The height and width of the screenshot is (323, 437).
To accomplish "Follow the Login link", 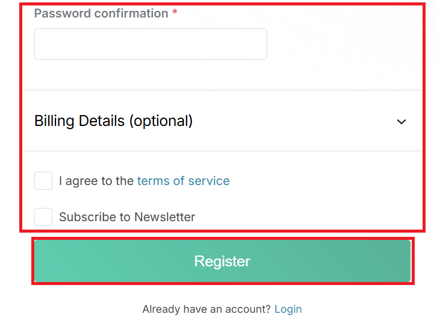I will pos(288,309).
